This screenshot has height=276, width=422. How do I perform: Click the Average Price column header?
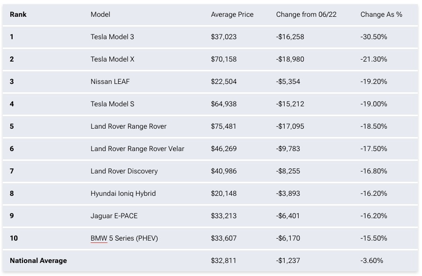pos(232,14)
